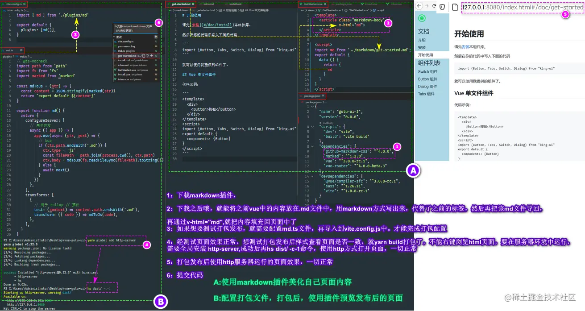Click plugins breadcrumb in md.ts editor
585x311 pixels.
pyautogui.click(x=7, y=57)
